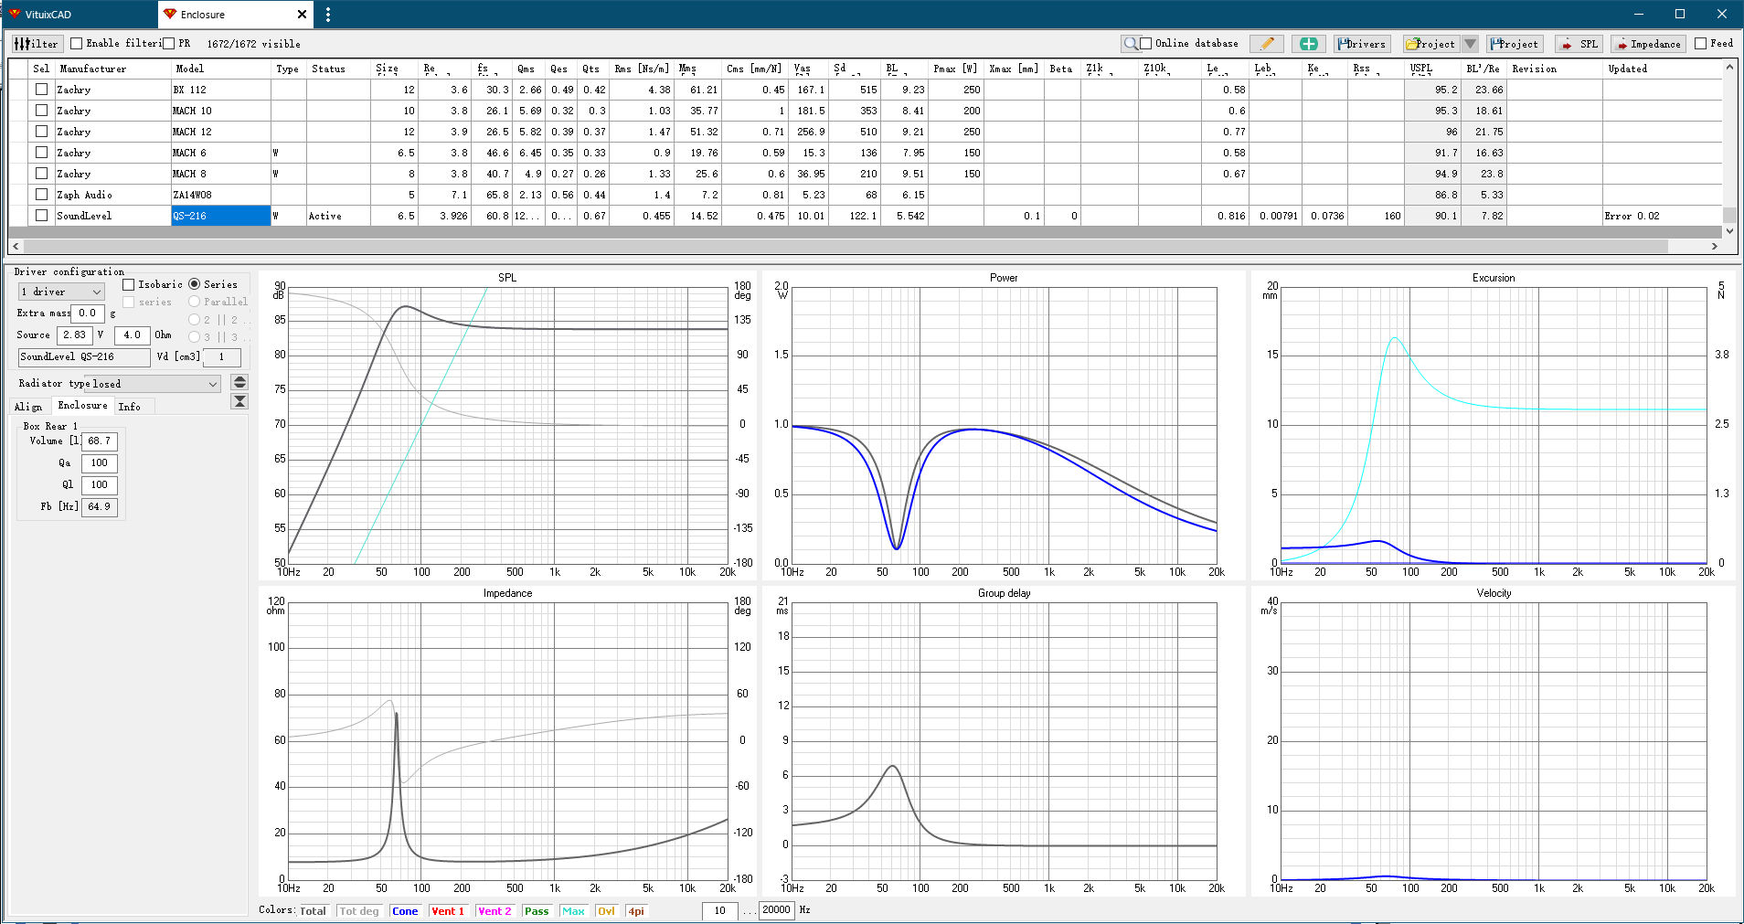The width and height of the screenshot is (1744, 924).
Task: Click the pencil edit driver icon
Action: coord(1267,43)
